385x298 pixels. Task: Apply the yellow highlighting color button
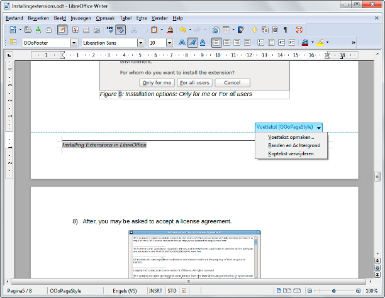click(320, 43)
